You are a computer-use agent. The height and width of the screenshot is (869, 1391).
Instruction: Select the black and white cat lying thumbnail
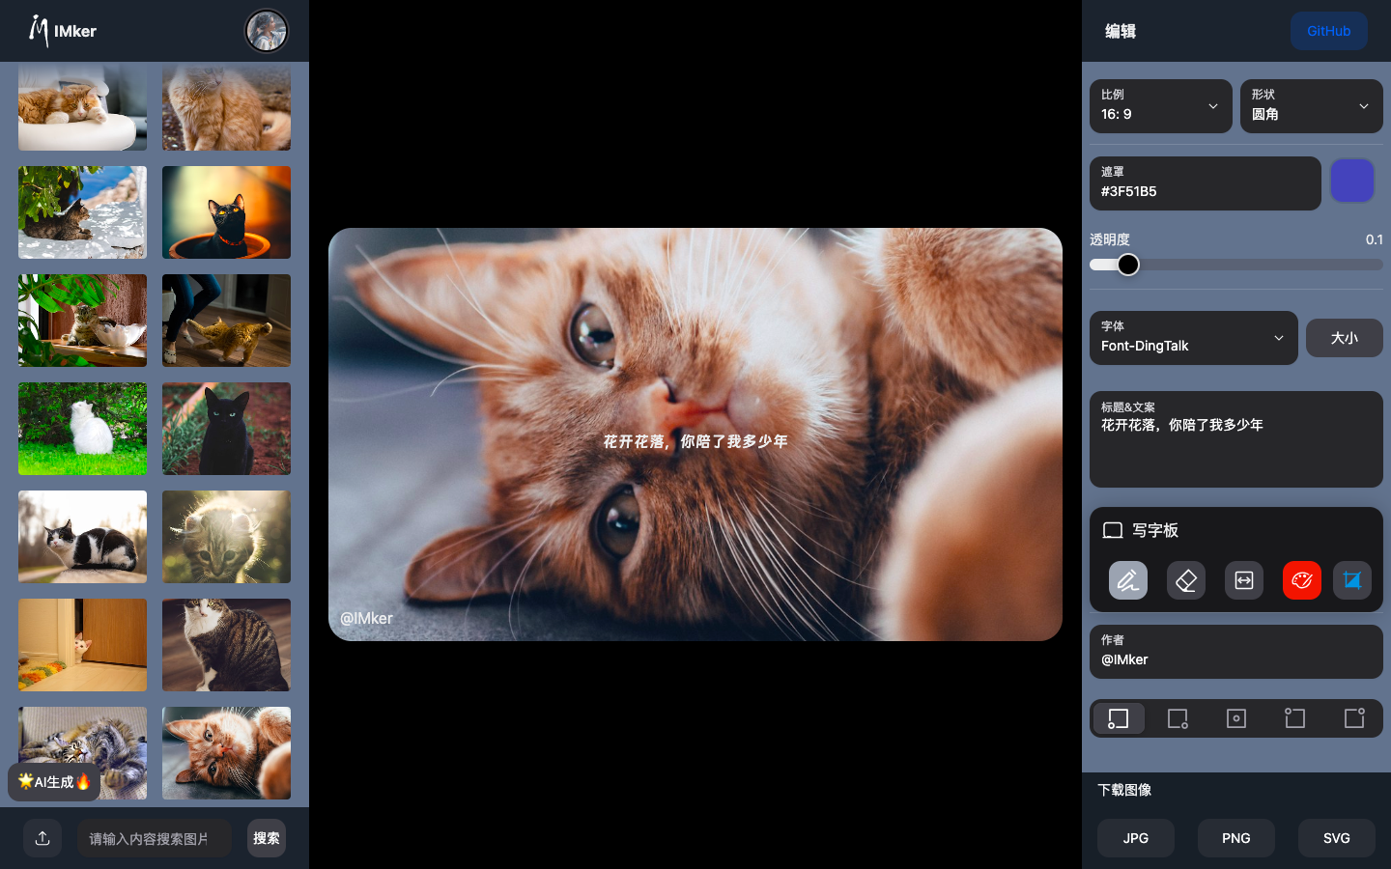[83, 537]
